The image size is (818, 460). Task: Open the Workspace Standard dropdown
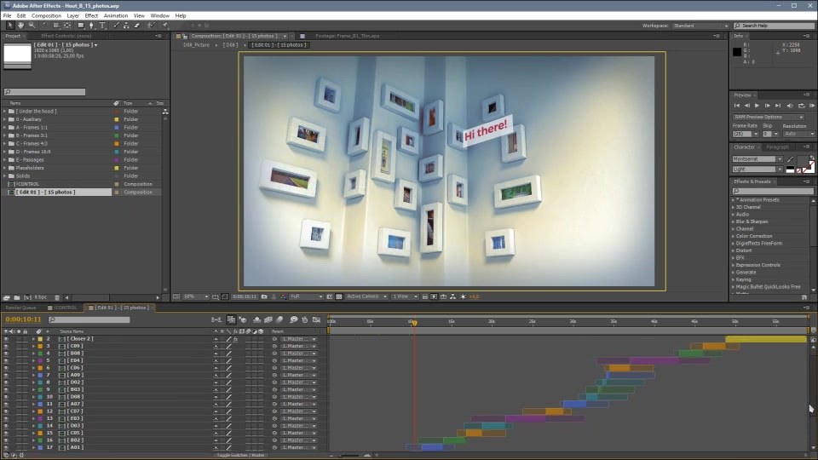pyautogui.click(x=700, y=26)
